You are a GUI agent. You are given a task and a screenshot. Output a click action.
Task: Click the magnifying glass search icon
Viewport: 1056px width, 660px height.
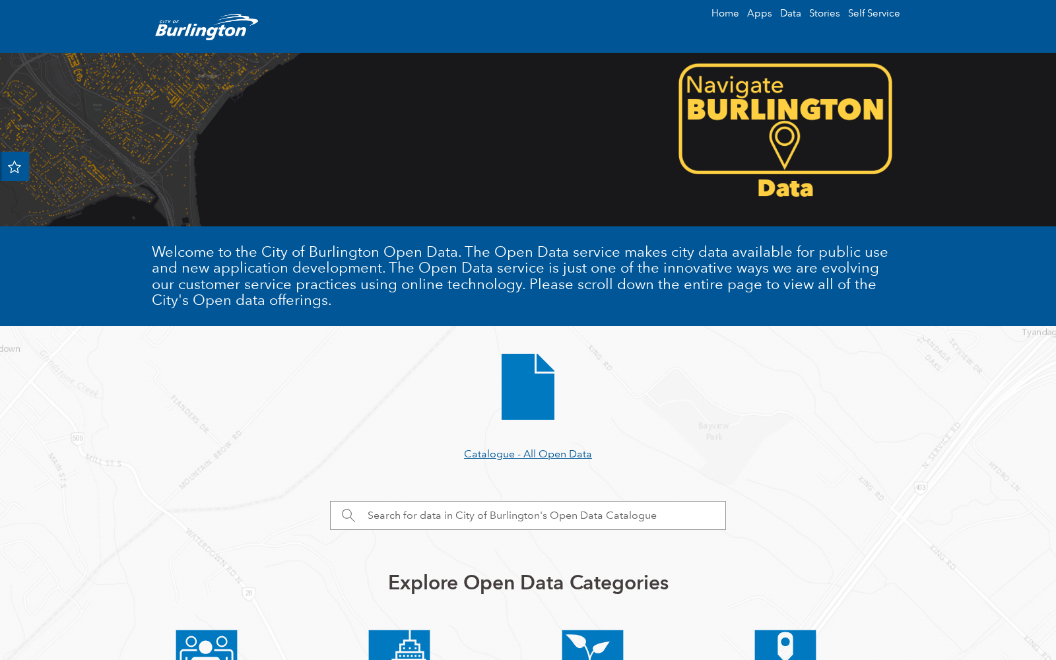point(348,515)
